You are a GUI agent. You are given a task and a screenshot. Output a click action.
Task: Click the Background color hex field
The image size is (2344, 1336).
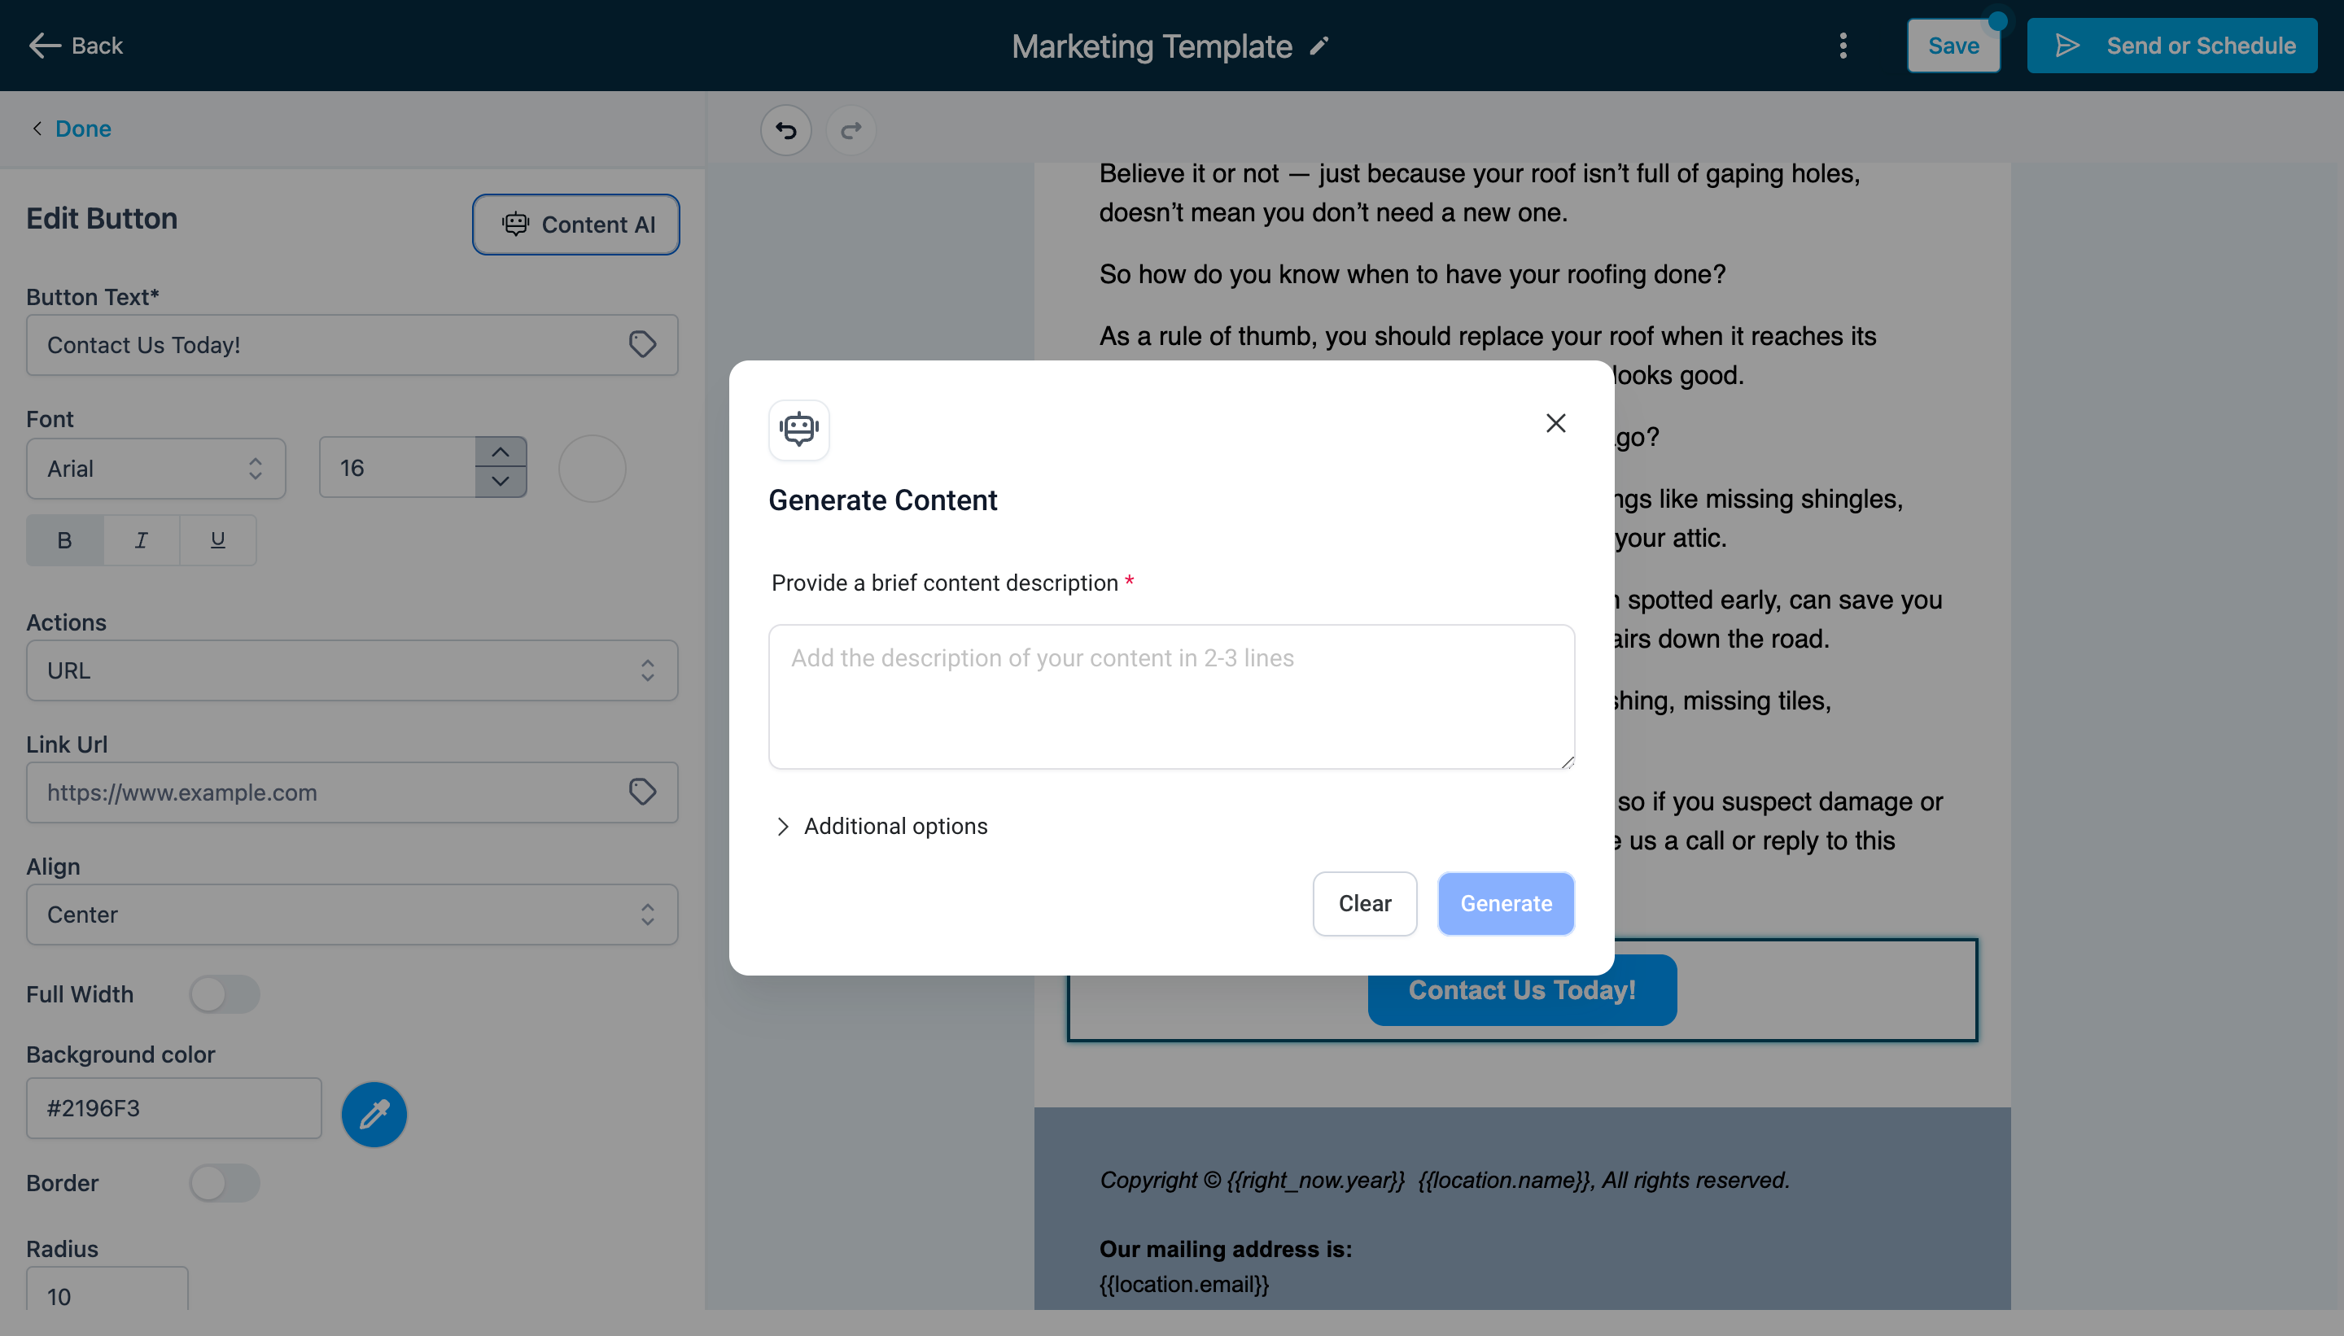click(x=174, y=1108)
